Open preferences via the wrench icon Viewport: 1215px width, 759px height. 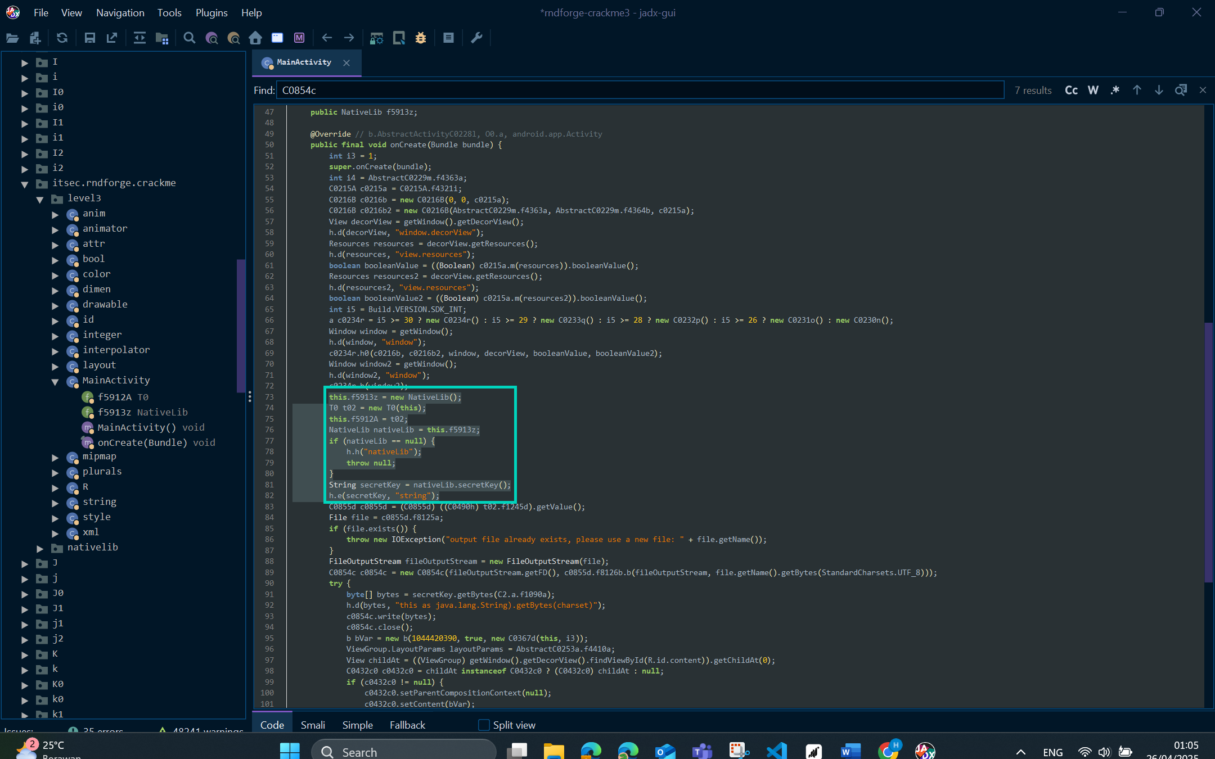[476, 38]
